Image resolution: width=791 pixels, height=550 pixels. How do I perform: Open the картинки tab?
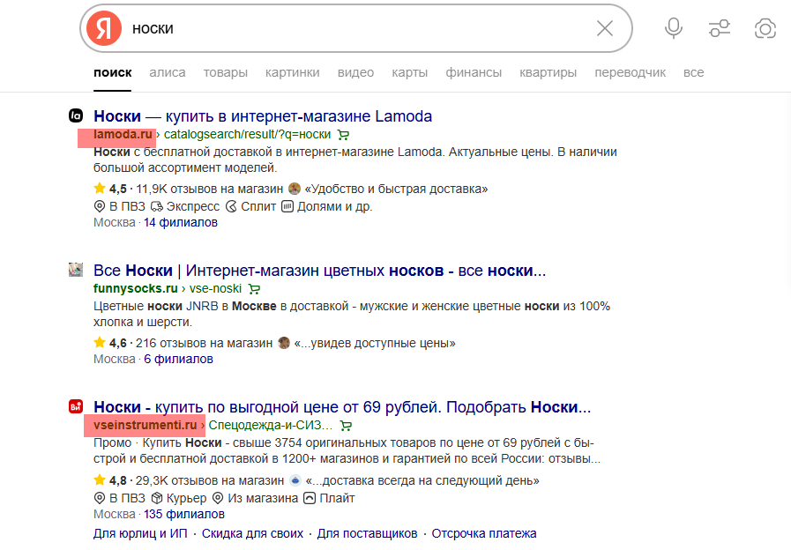point(293,72)
